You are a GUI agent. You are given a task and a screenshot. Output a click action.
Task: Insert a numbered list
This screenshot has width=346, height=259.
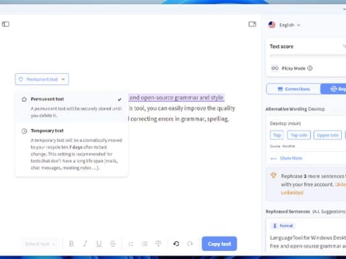click(131, 244)
